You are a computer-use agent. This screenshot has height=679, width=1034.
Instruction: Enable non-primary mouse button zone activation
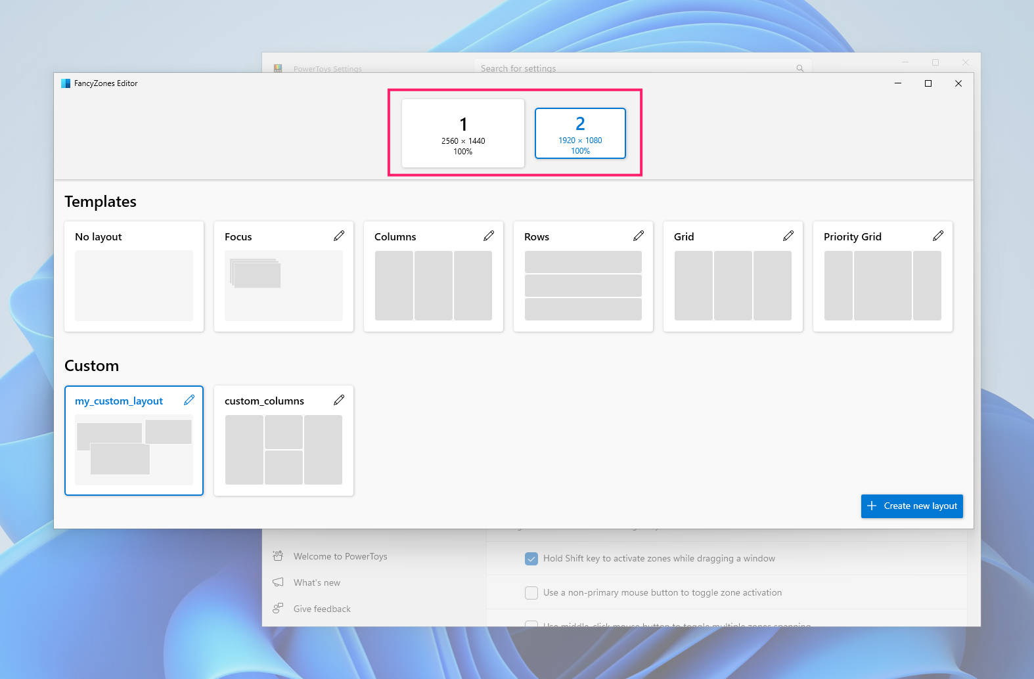(531, 593)
